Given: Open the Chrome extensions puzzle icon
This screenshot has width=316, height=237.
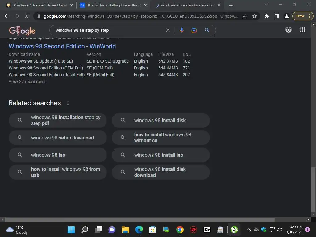Looking at the screenshot, I should coord(267,16).
